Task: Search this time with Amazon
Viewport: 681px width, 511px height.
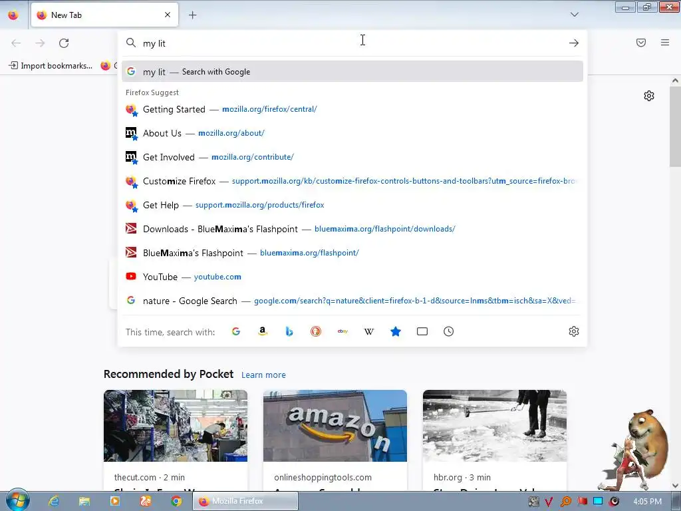Action: (x=262, y=331)
